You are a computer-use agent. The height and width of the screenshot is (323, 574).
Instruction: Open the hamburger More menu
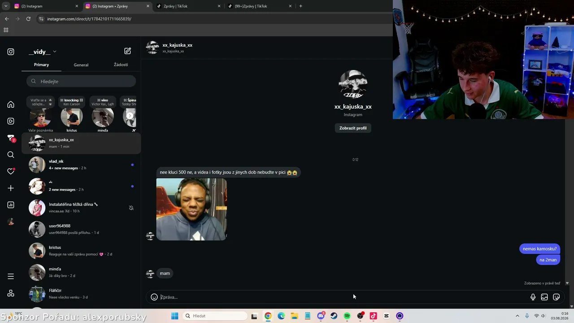11,276
